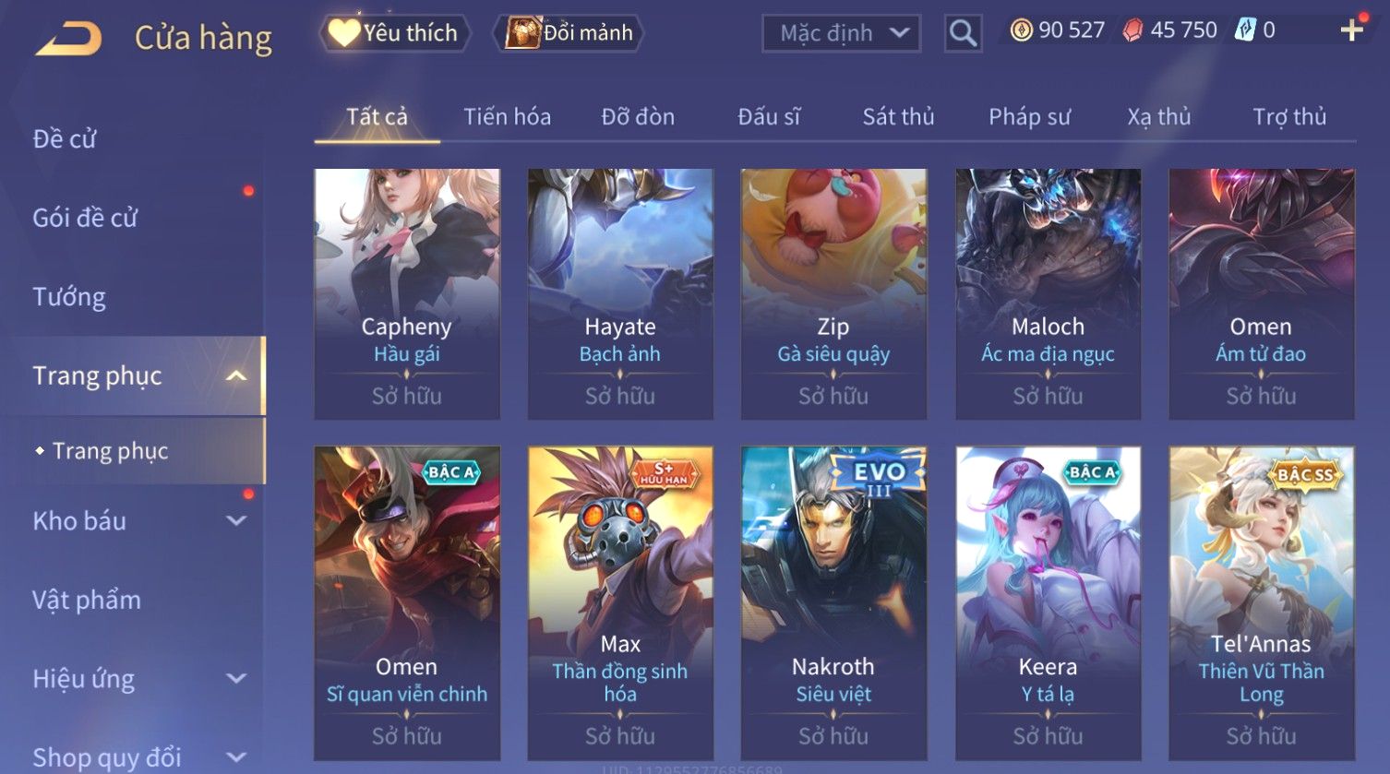The width and height of the screenshot is (1390, 774).
Task: Tap the plus icon to add currency
Action: (x=1352, y=30)
